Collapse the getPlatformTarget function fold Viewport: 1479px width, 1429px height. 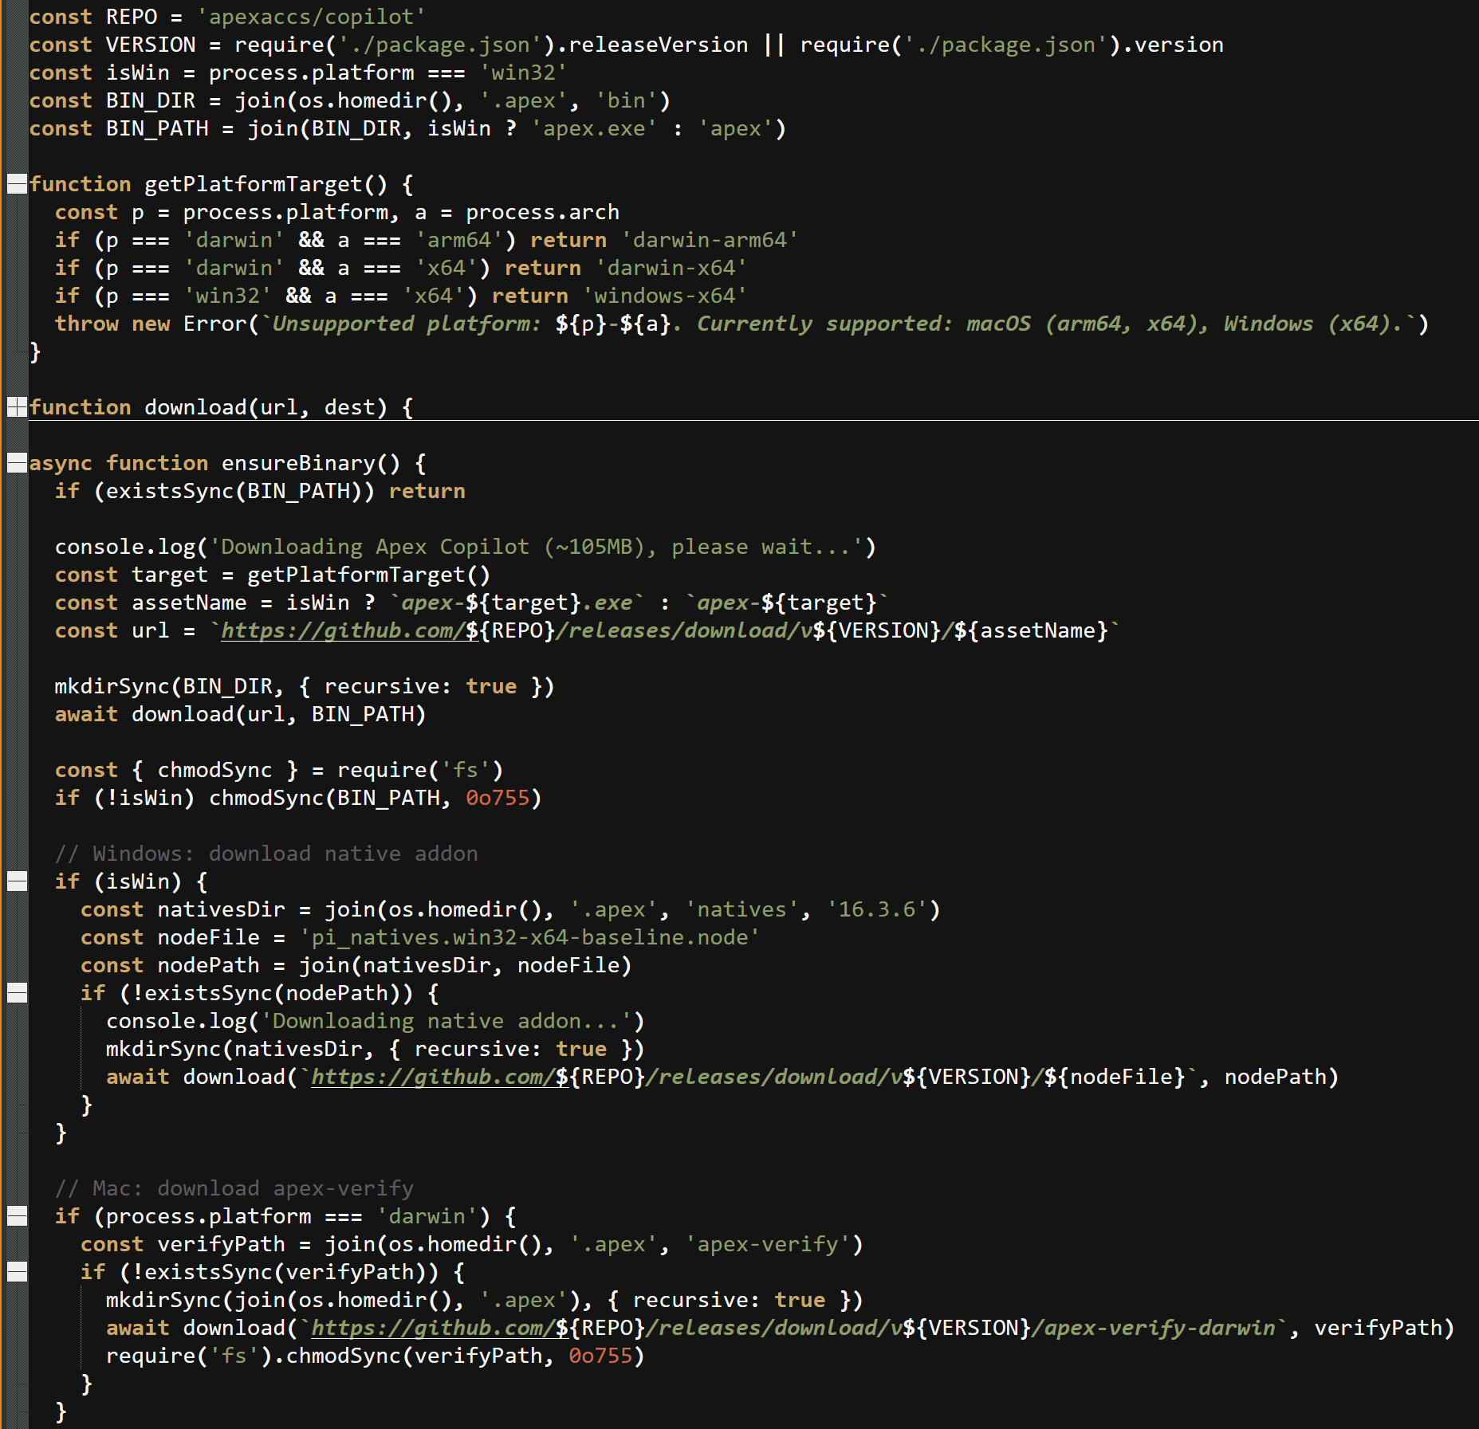(17, 184)
